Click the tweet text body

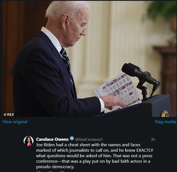(x=95, y=156)
